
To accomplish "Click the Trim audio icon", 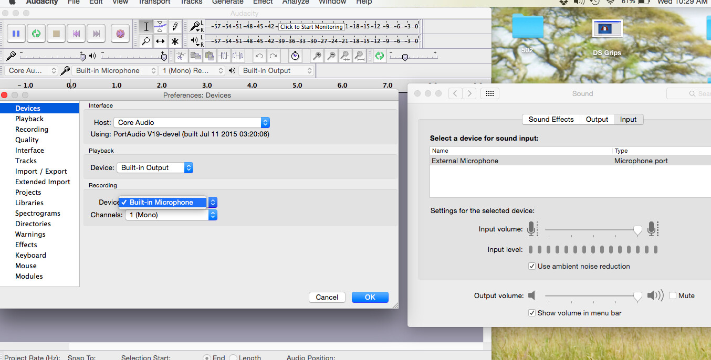I will tap(224, 56).
